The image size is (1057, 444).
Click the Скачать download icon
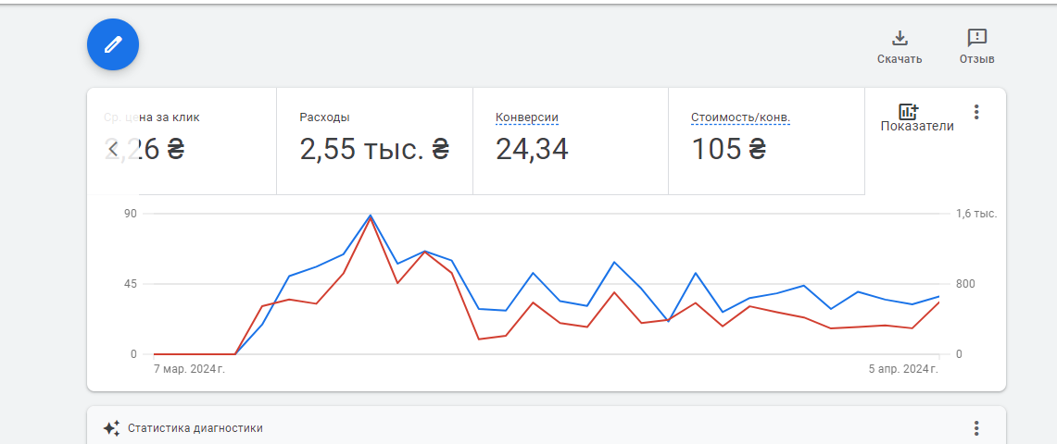point(899,38)
